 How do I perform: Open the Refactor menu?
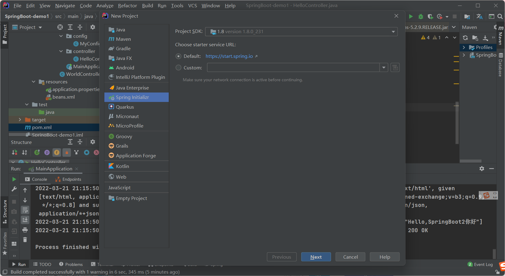tap(128, 5)
